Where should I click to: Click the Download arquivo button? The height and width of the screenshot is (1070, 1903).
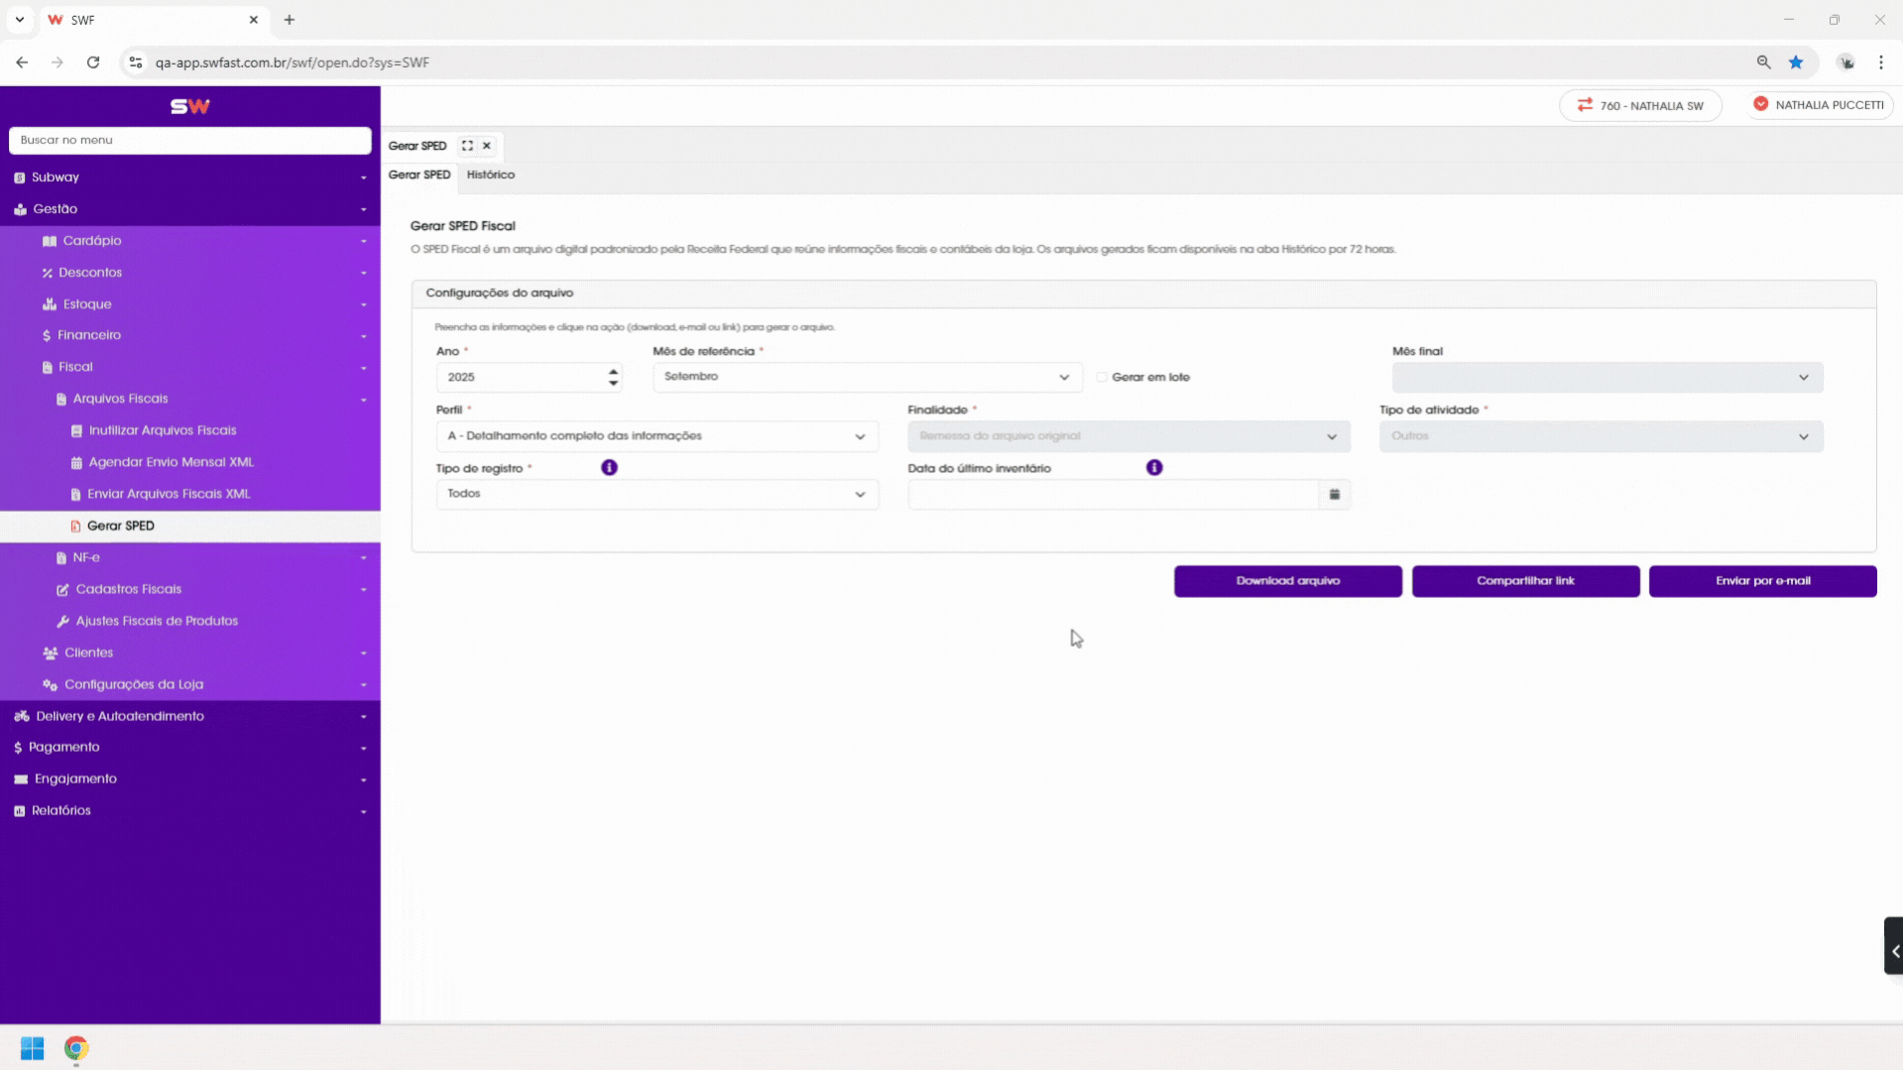pos(1288,581)
